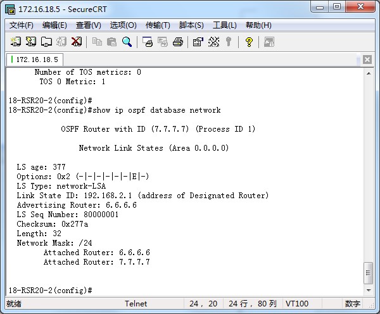
Task: Click the Paste clipboard icon
Action: click(x=111, y=42)
